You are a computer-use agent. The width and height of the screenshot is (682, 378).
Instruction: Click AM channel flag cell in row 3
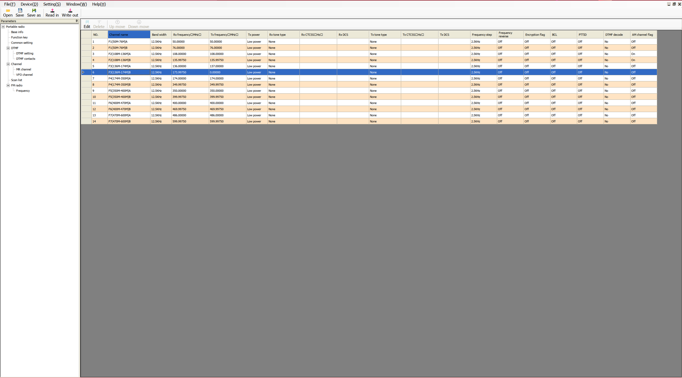point(643,54)
